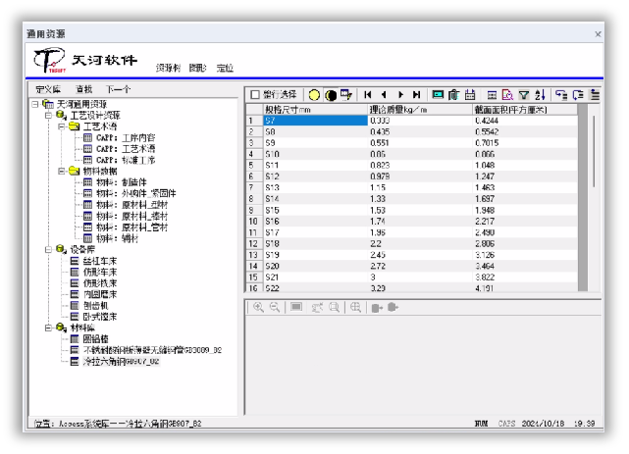Toggle the 整行选择 checkbox
The height and width of the screenshot is (454, 629).
[x=255, y=94]
